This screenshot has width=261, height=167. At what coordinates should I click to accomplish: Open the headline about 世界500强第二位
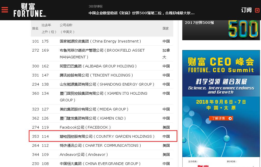click(141, 13)
